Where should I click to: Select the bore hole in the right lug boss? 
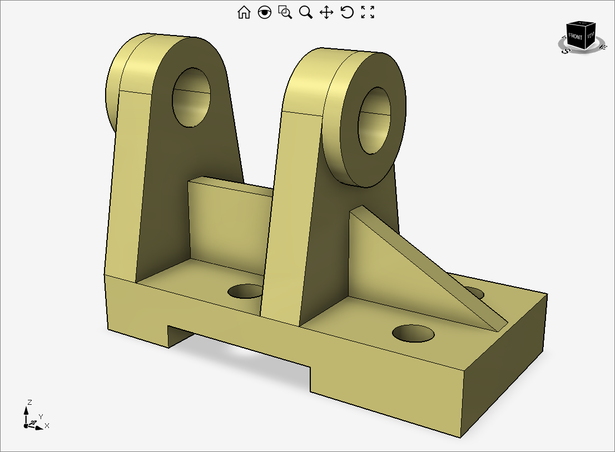click(x=379, y=121)
